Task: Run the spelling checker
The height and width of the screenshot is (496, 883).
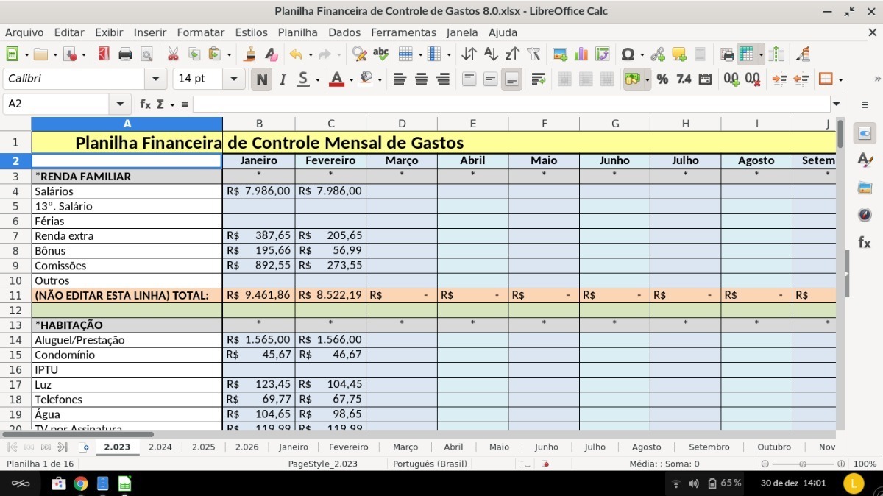Action: coord(380,54)
